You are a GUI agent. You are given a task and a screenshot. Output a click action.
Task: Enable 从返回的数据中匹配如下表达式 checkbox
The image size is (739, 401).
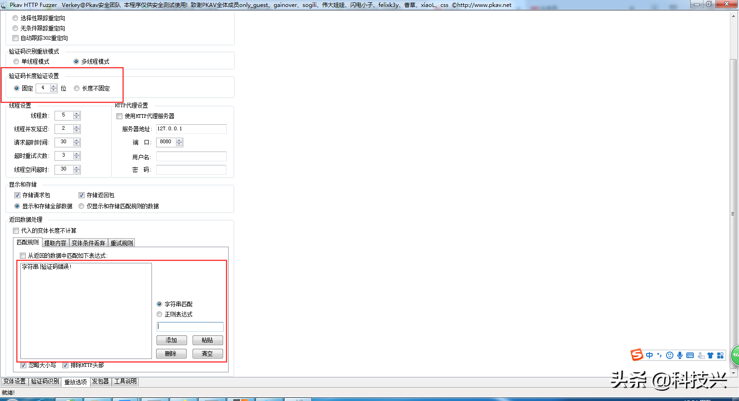coord(23,255)
